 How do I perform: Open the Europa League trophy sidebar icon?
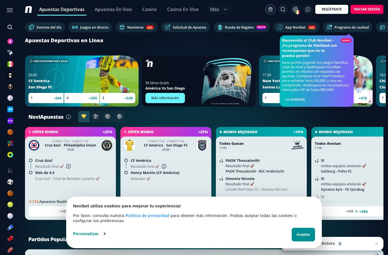[10, 87]
